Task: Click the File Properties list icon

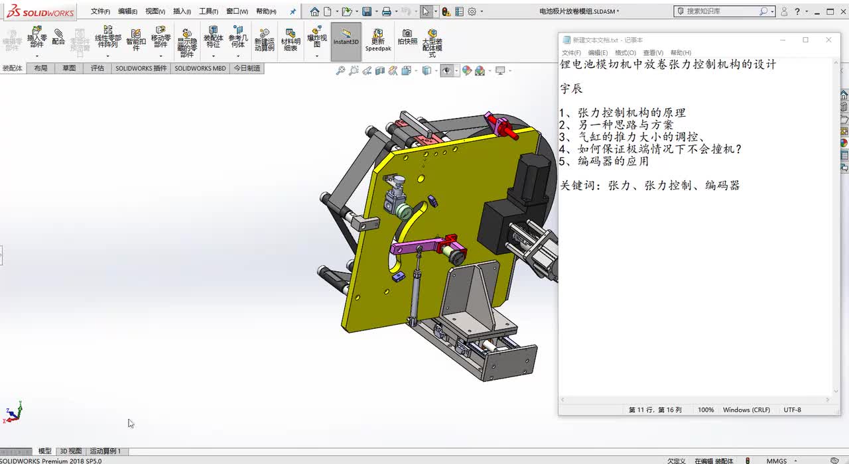Action: pyautogui.click(x=459, y=11)
